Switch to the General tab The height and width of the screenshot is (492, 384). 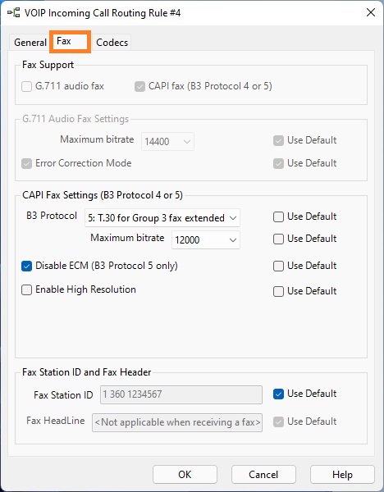click(30, 43)
